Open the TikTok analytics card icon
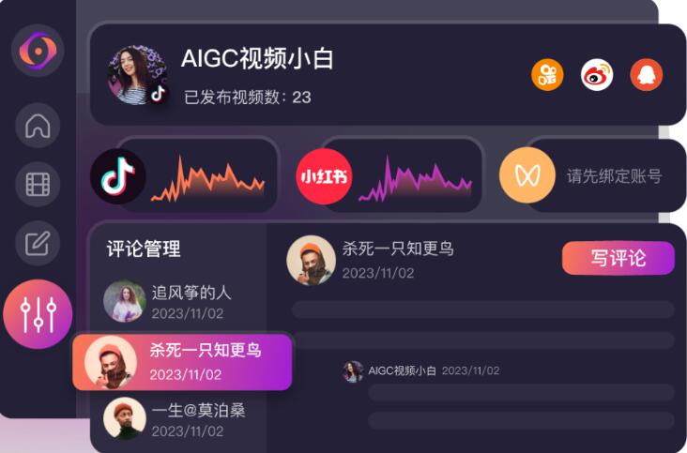This screenshot has height=453, width=687. tap(118, 176)
